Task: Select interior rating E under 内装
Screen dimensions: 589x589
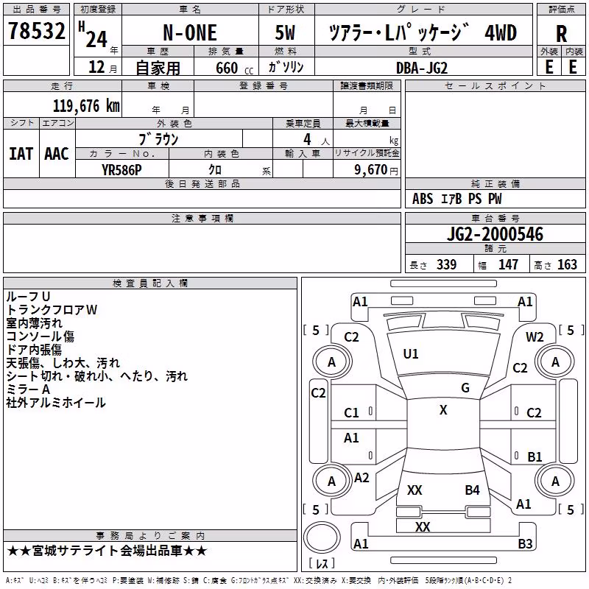Action: coord(573,67)
